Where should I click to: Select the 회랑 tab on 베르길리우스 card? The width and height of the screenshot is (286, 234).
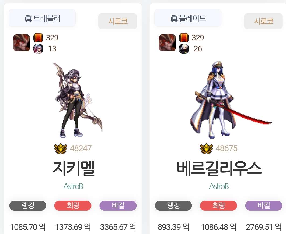[218, 205]
